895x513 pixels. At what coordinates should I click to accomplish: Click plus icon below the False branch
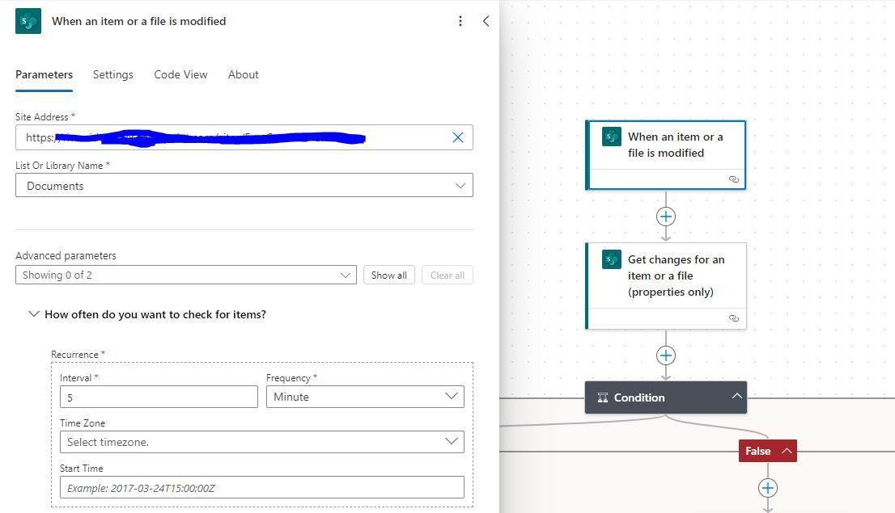(767, 488)
